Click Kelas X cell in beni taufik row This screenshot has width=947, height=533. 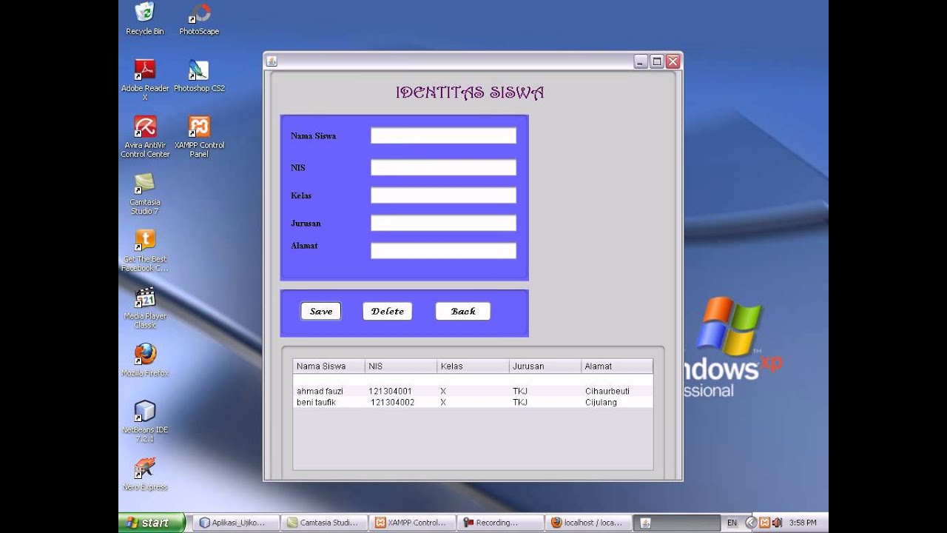pyautogui.click(x=473, y=403)
